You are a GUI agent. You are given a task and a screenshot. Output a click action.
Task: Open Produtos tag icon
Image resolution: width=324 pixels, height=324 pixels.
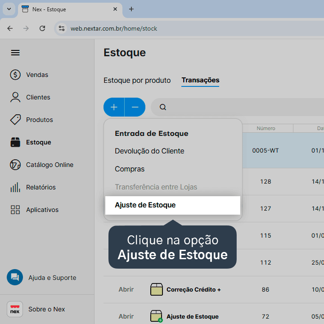[15, 120]
